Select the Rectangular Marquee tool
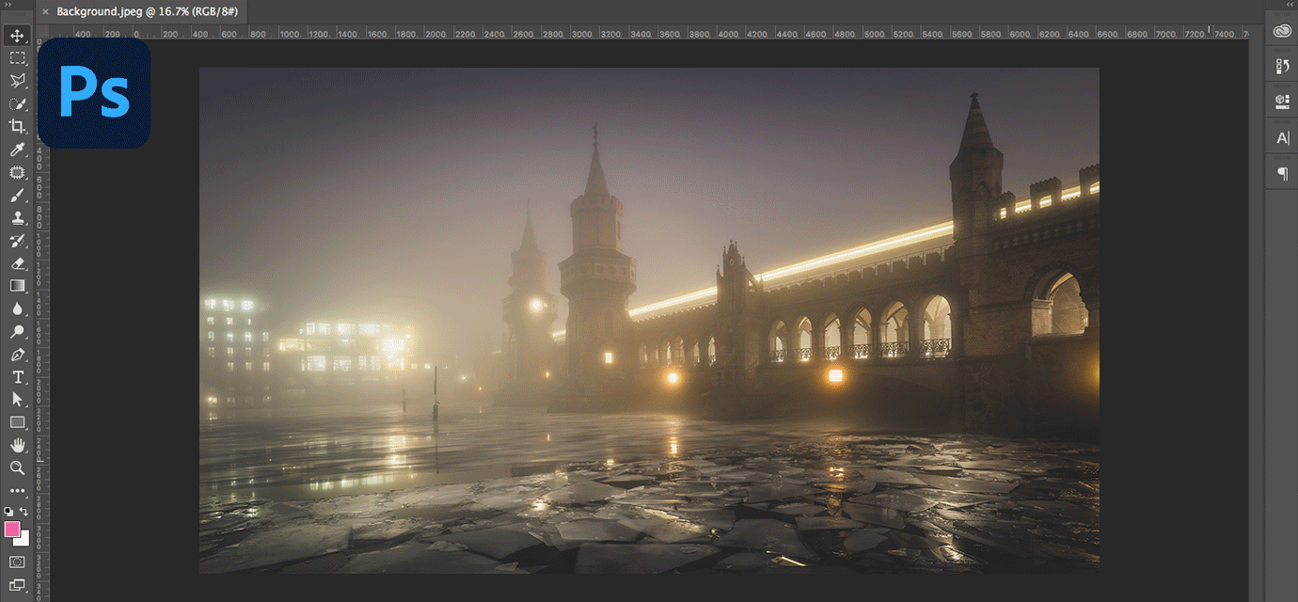Screen dimensions: 1298x602 tap(17, 58)
